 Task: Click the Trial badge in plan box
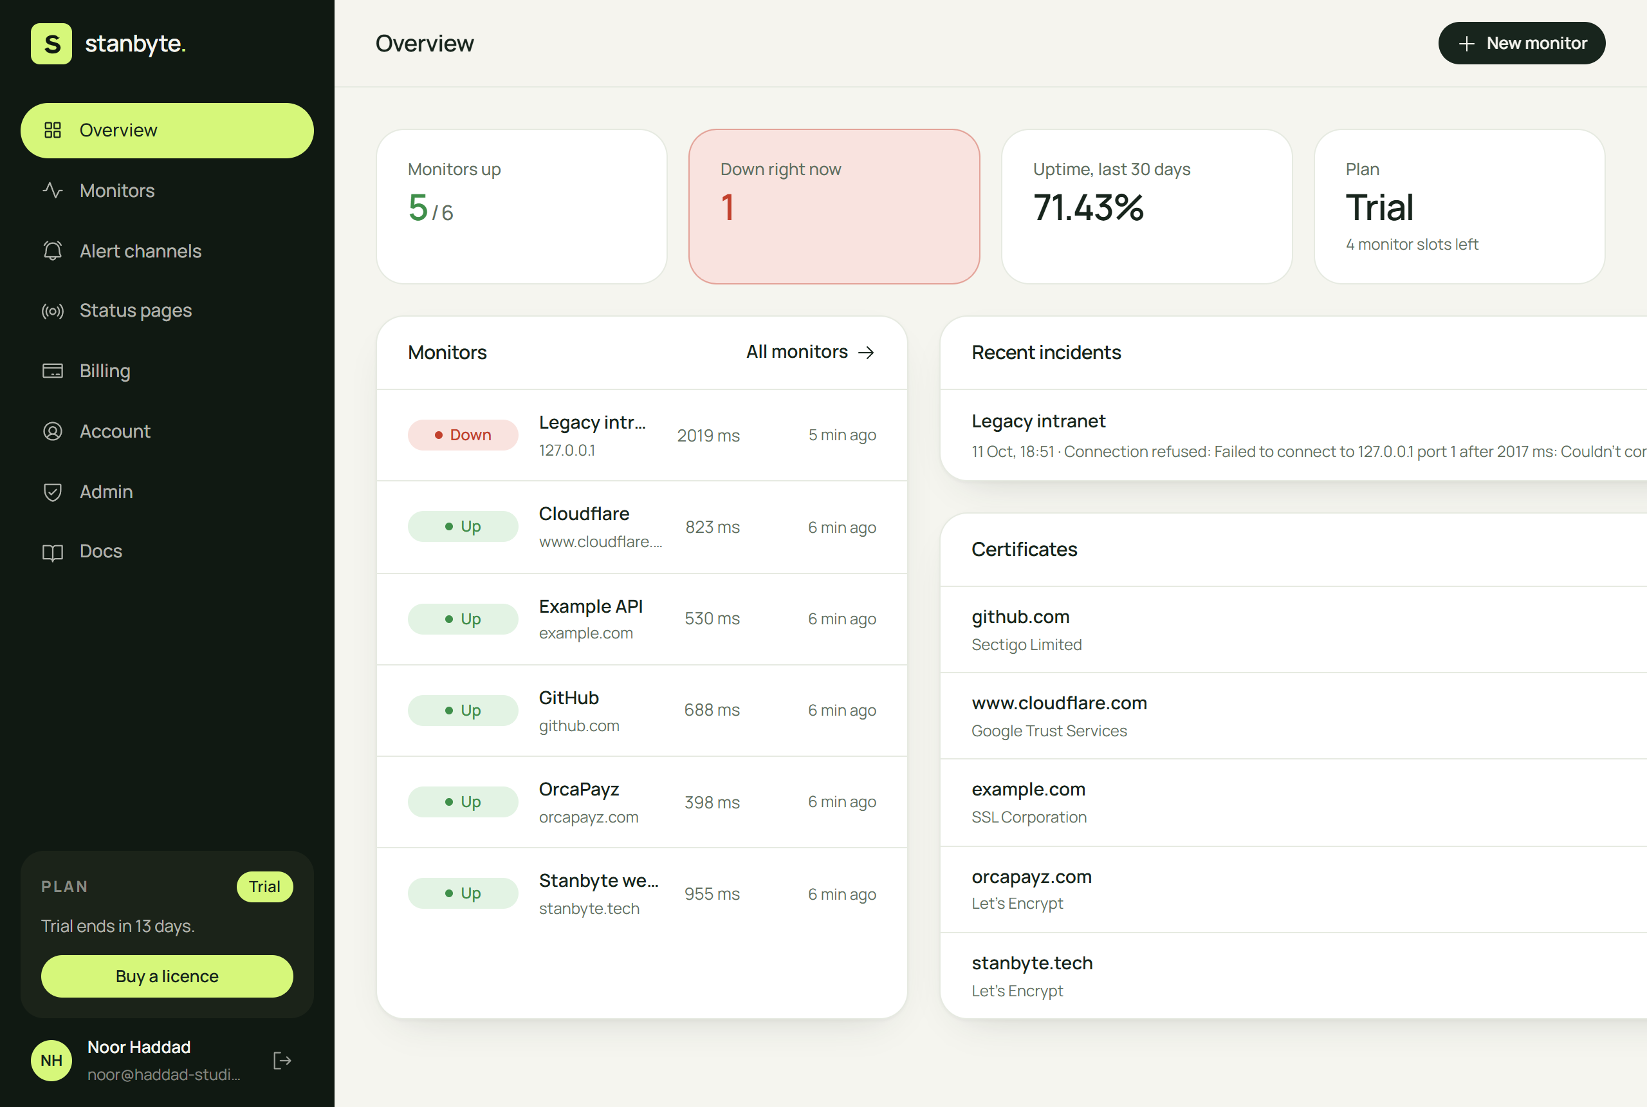click(264, 887)
